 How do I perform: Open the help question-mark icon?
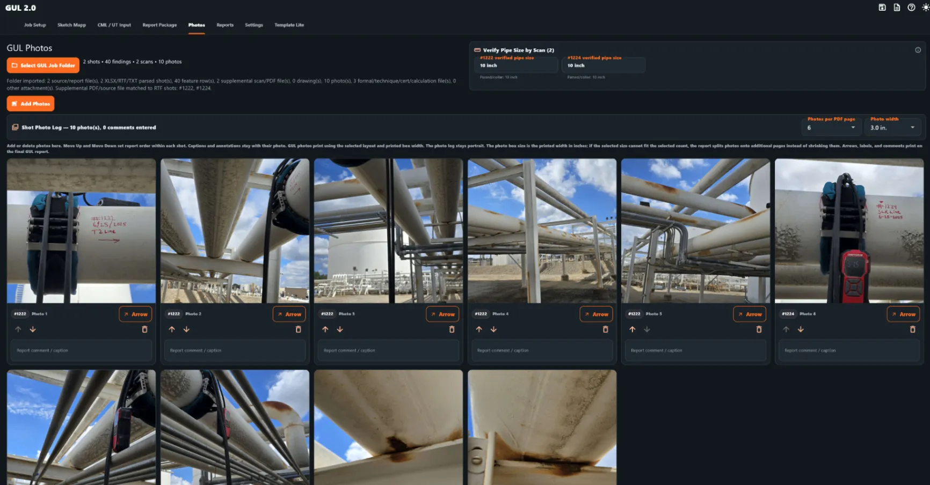tap(911, 8)
